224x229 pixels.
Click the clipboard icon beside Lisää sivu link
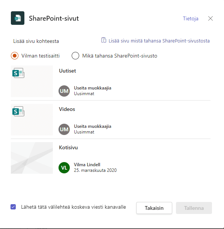pyautogui.click(x=104, y=40)
